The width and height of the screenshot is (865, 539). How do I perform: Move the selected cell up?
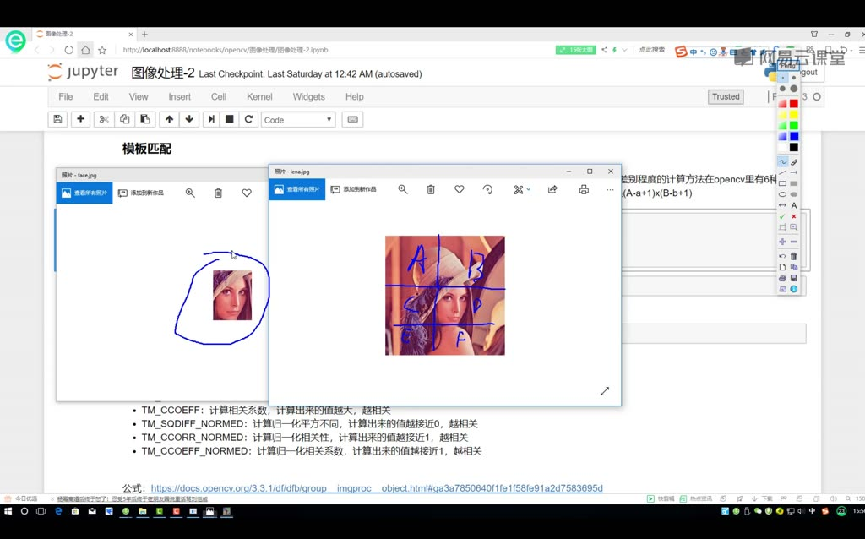[x=169, y=119]
